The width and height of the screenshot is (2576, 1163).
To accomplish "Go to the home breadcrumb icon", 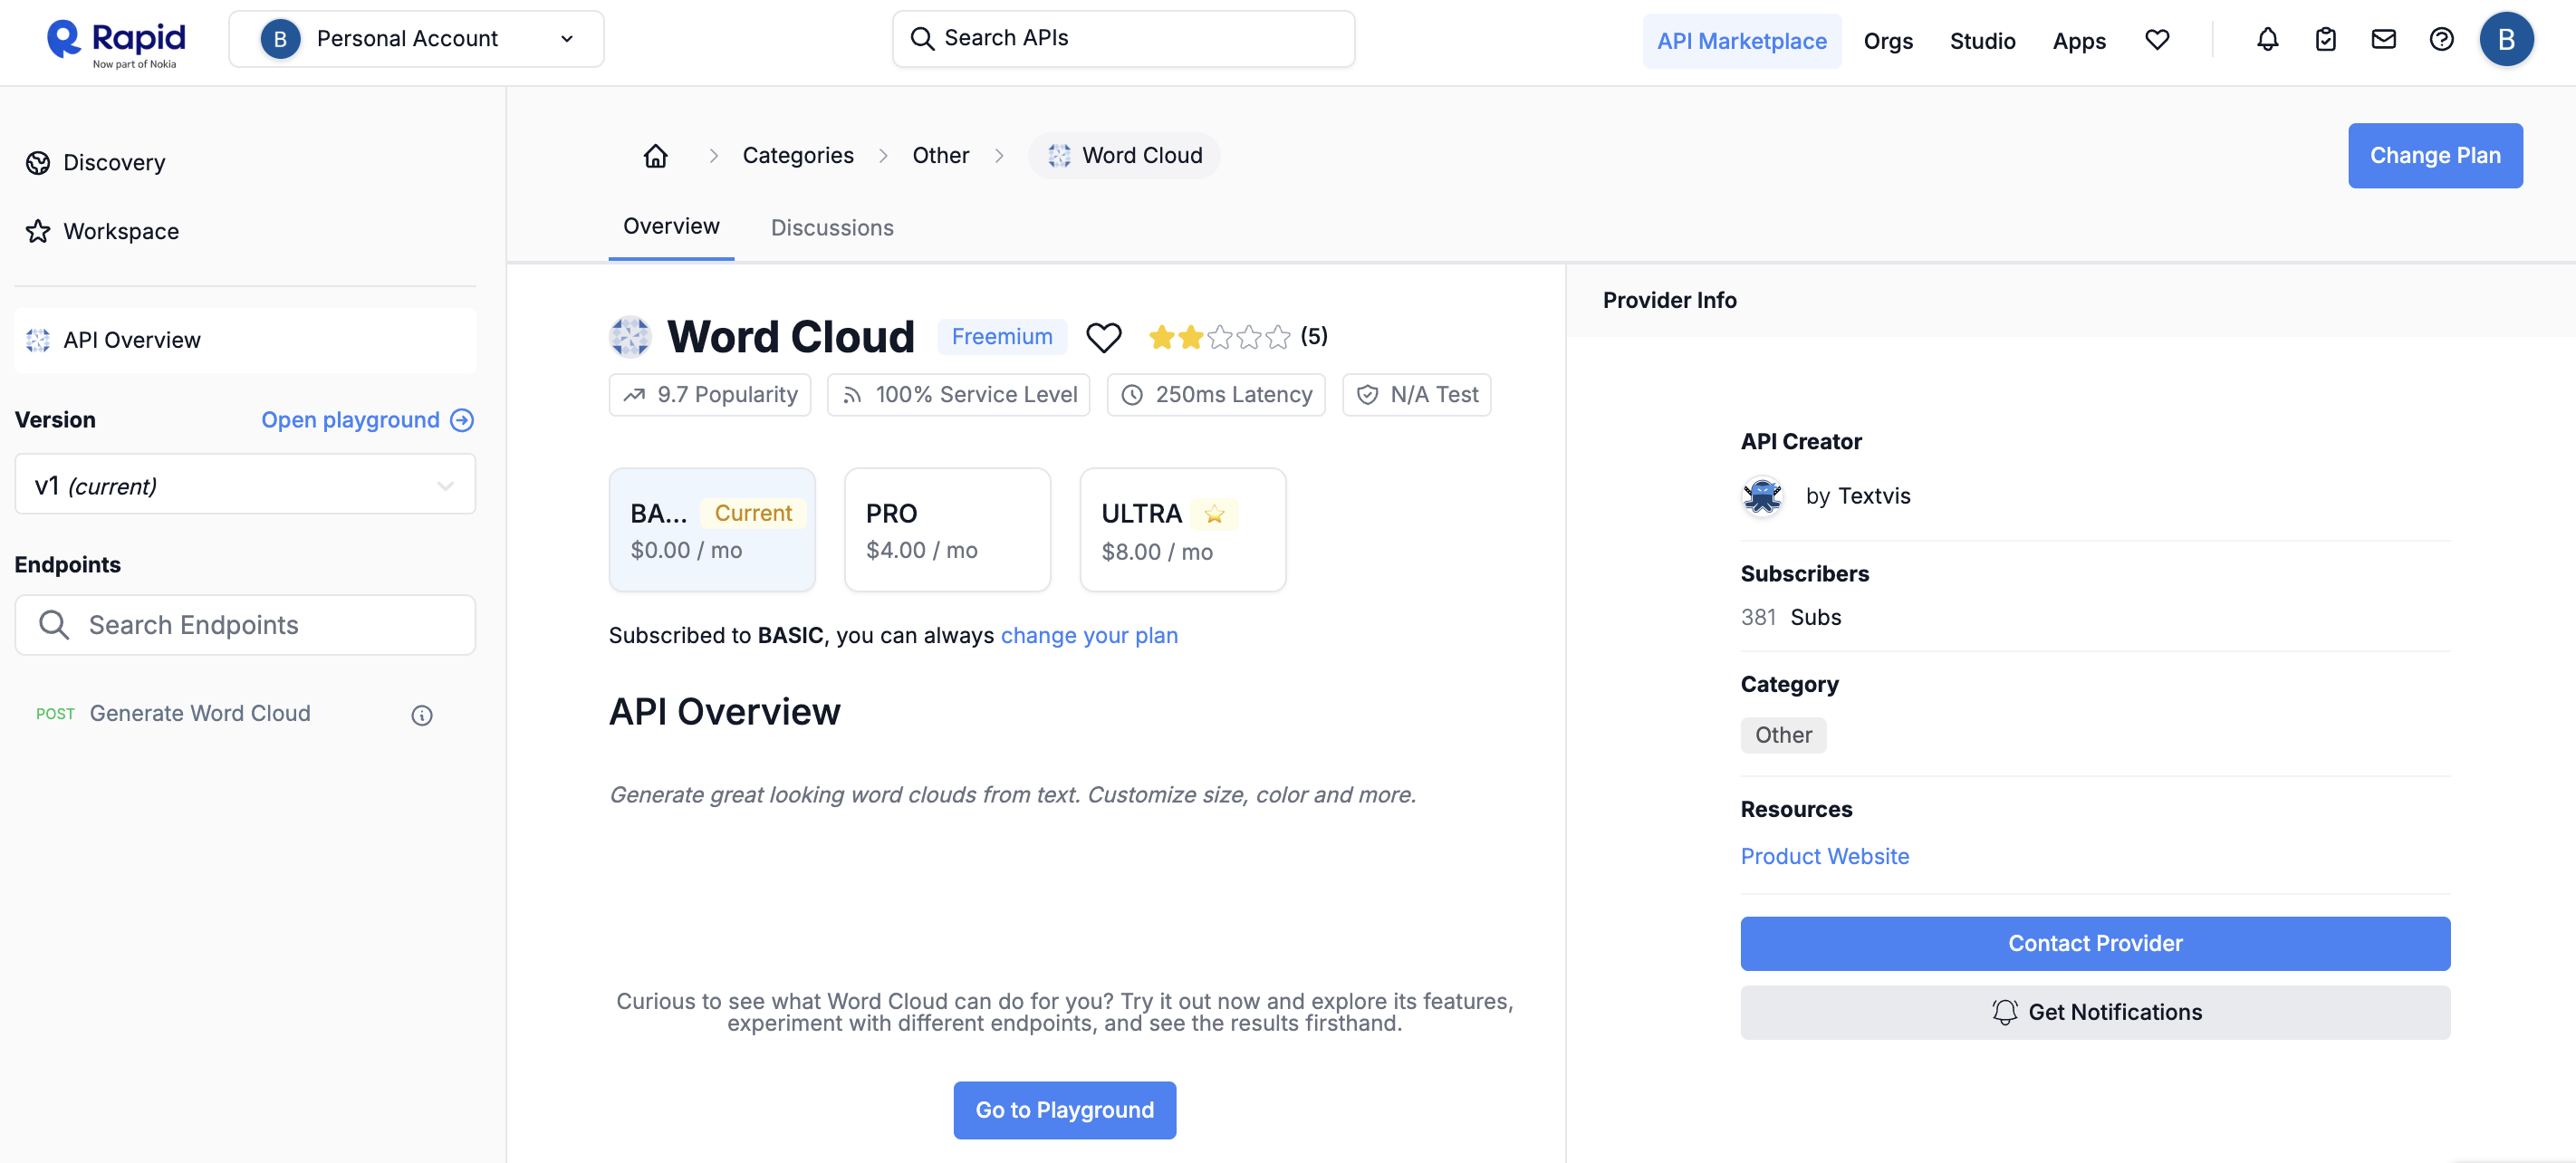I will click(655, 155).
